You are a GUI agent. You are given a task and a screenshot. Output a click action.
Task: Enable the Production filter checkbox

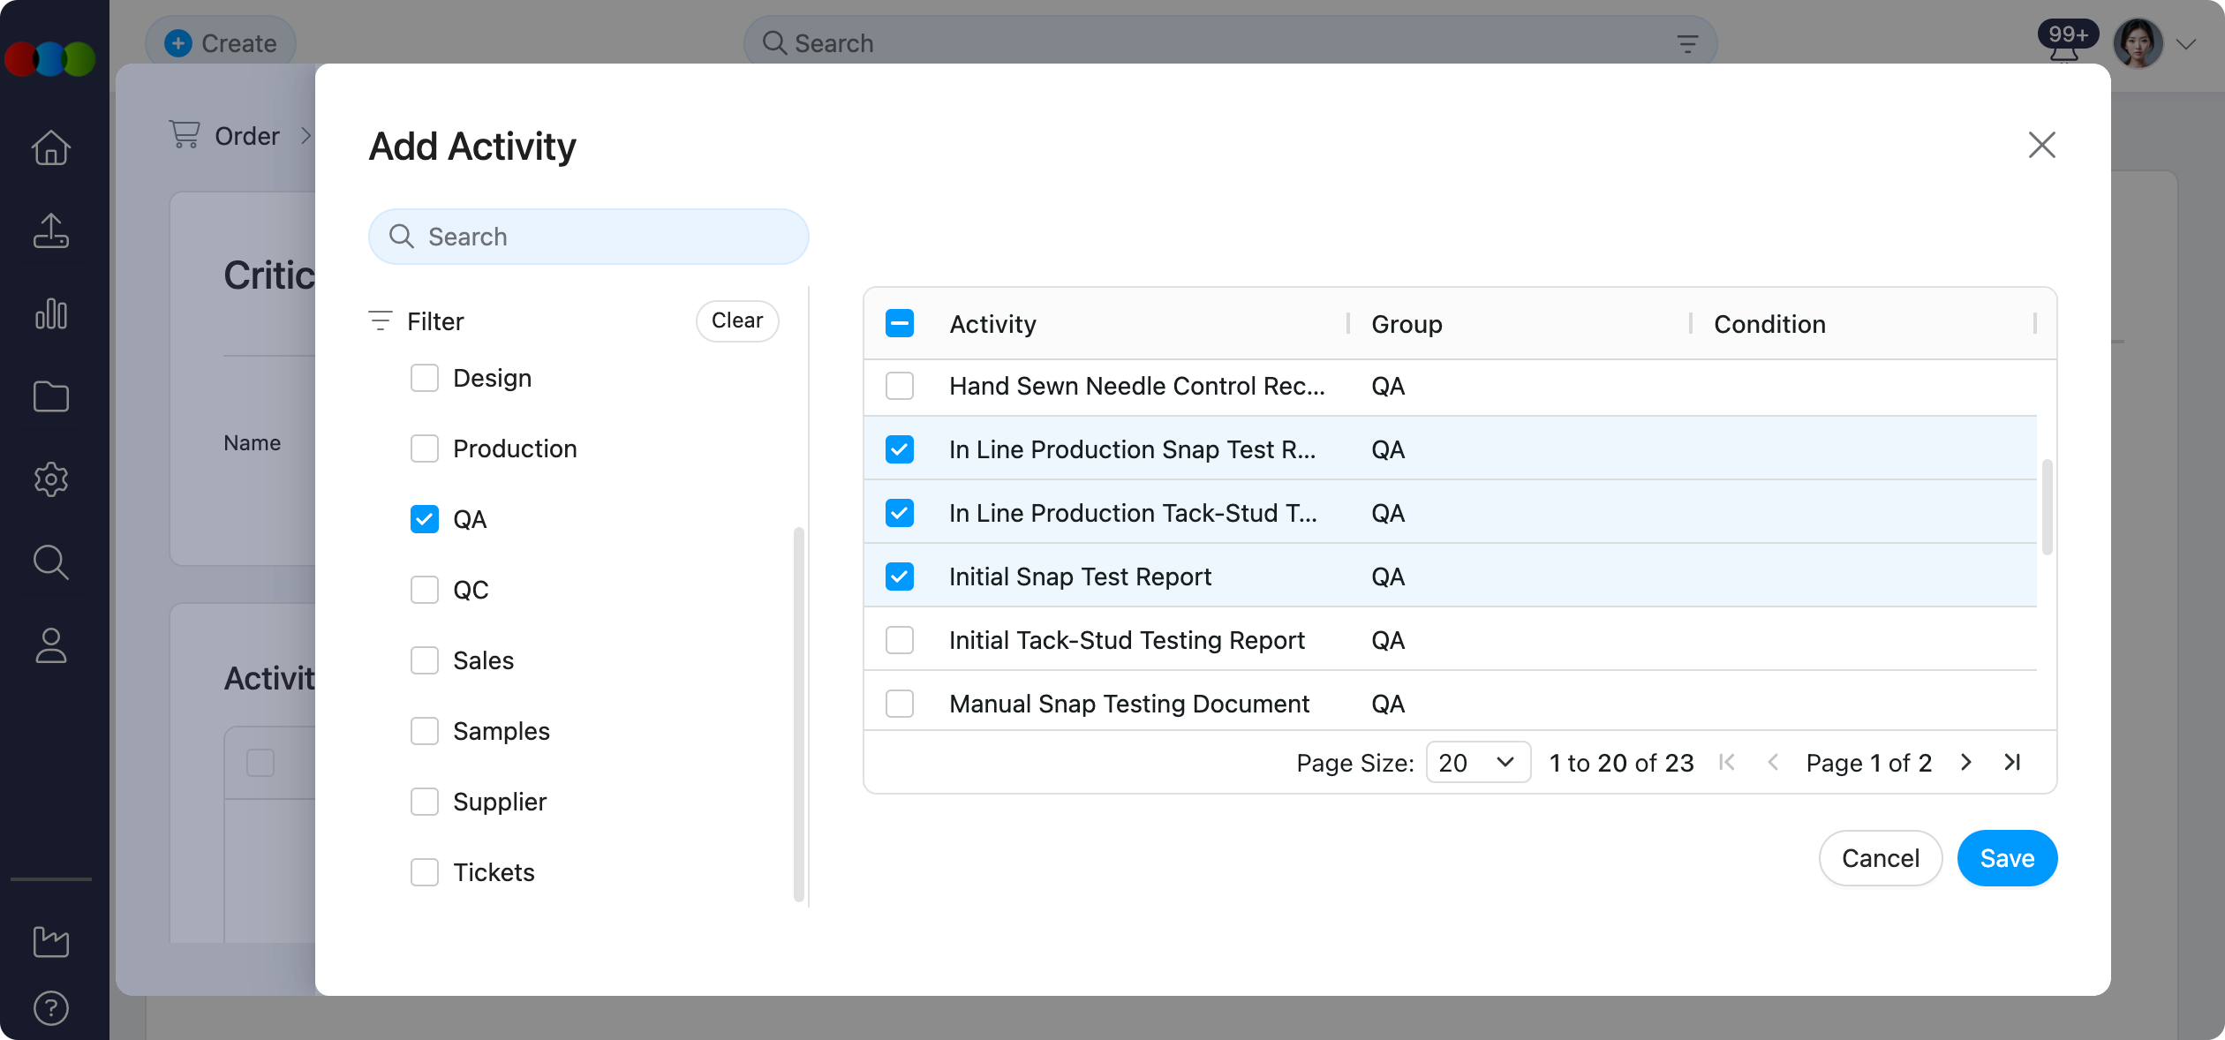click(425, 448)
